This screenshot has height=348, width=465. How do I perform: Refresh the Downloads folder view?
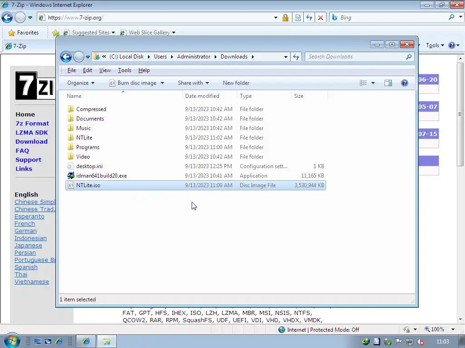[296, 57]
